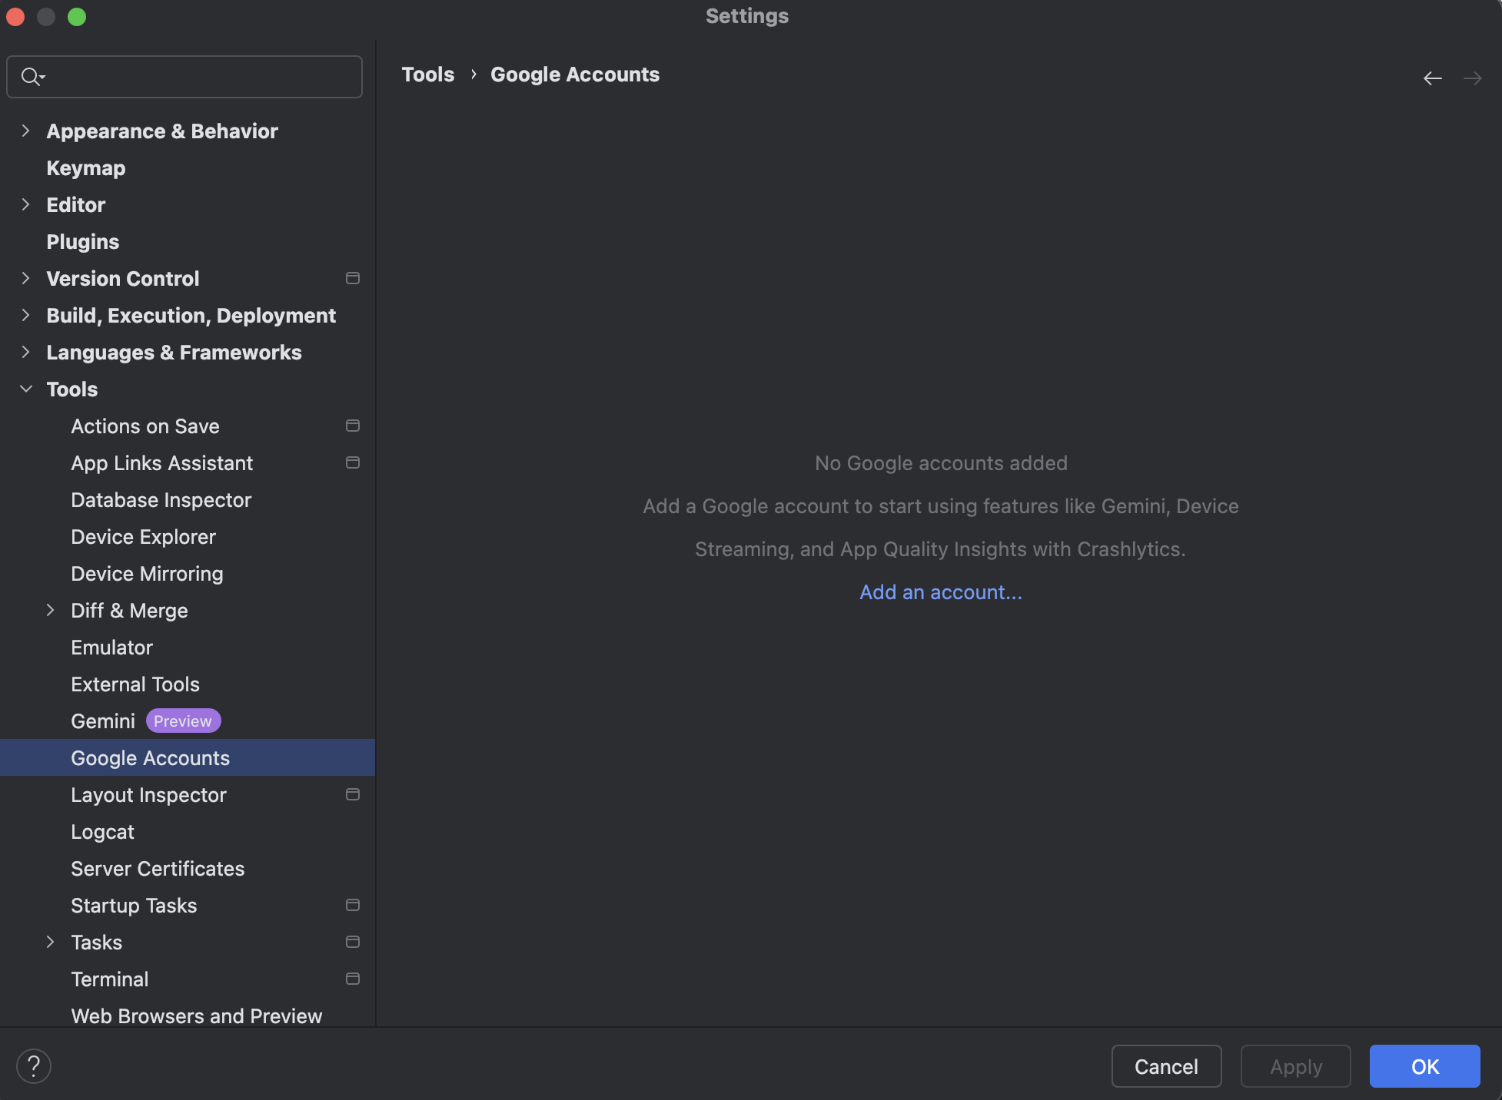Viewport: 1502px width, 1100px height.
Task: Click the Cancel button
Action: point(1165,1066)
